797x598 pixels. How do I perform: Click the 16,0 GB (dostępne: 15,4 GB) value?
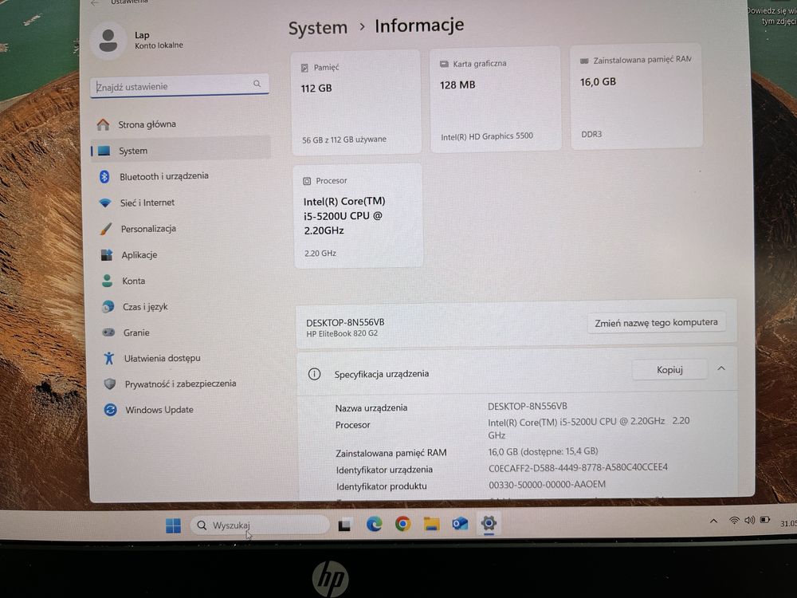(543, 451)
